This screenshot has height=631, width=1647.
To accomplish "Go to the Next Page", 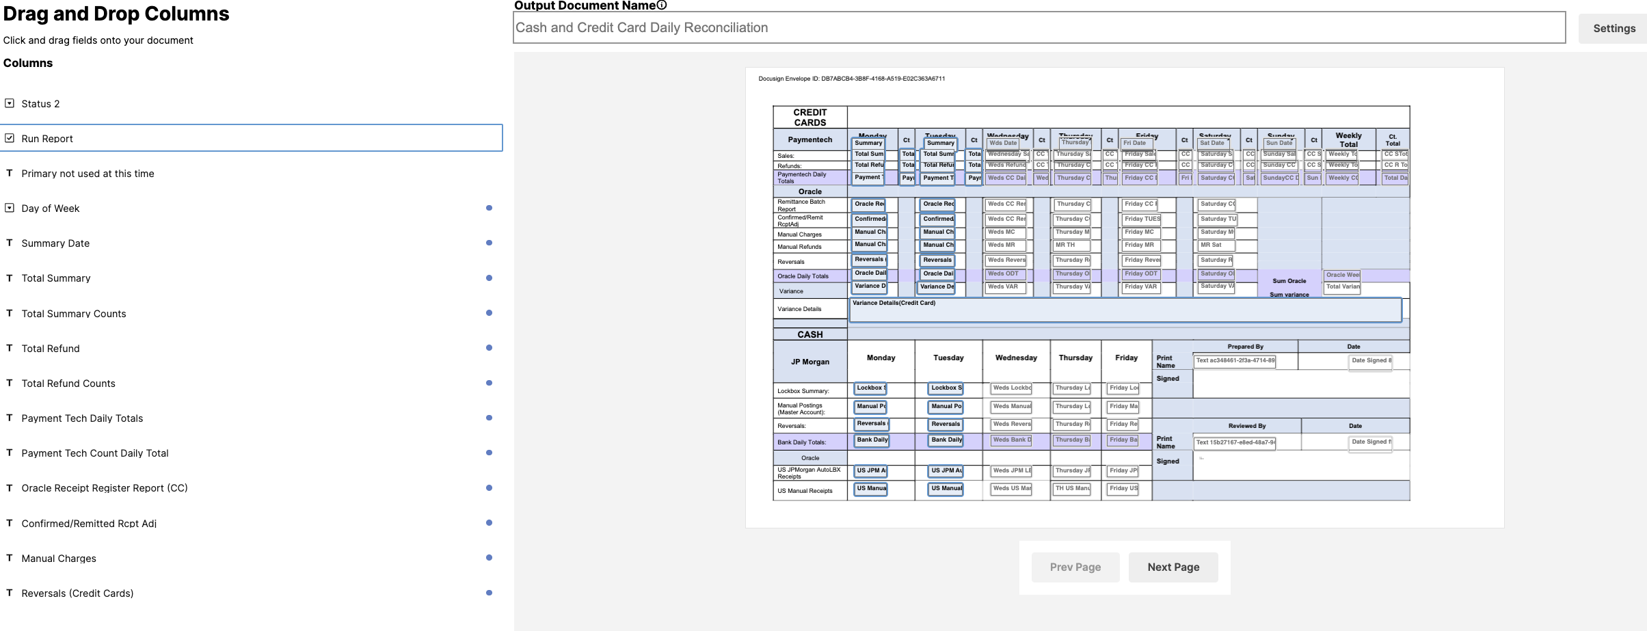I will click(1173, 567).
